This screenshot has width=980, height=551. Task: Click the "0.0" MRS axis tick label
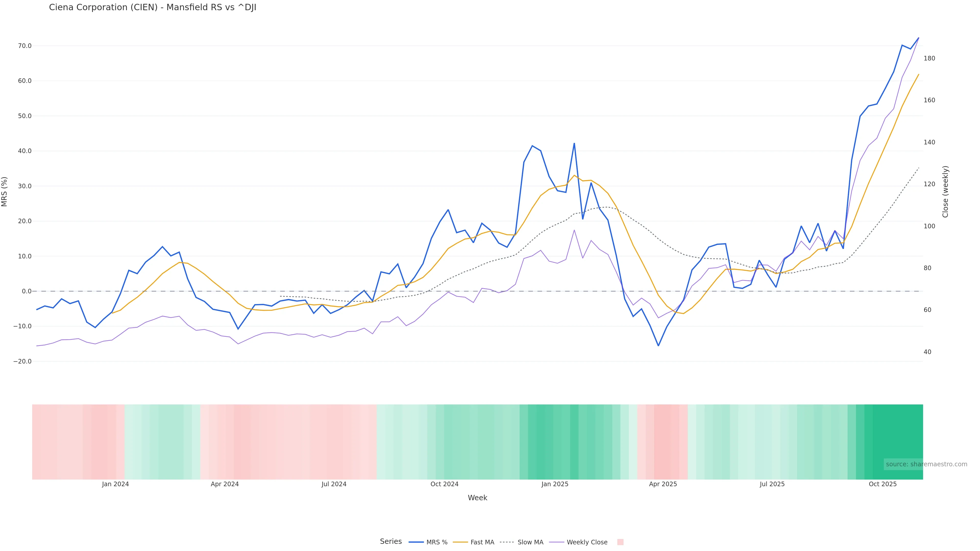click(x=27, y=291)
